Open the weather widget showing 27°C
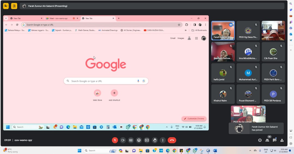 click(10, 150)
